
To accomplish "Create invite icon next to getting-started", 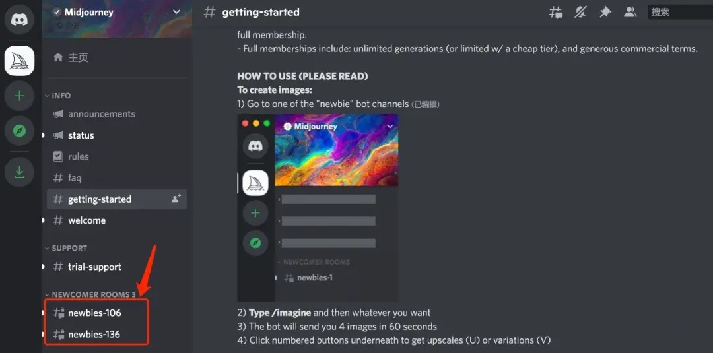I will [176, 199].
